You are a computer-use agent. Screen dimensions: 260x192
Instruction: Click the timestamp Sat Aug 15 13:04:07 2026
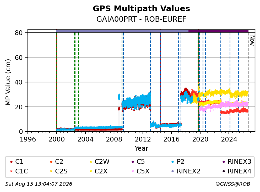coord(39,184)
